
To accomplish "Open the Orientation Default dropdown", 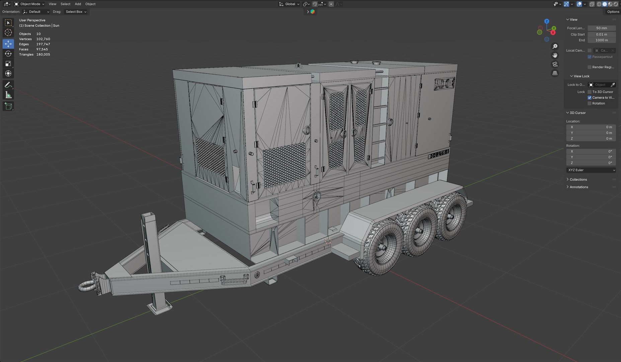I will pyautogui.click(x=36, y=12).
